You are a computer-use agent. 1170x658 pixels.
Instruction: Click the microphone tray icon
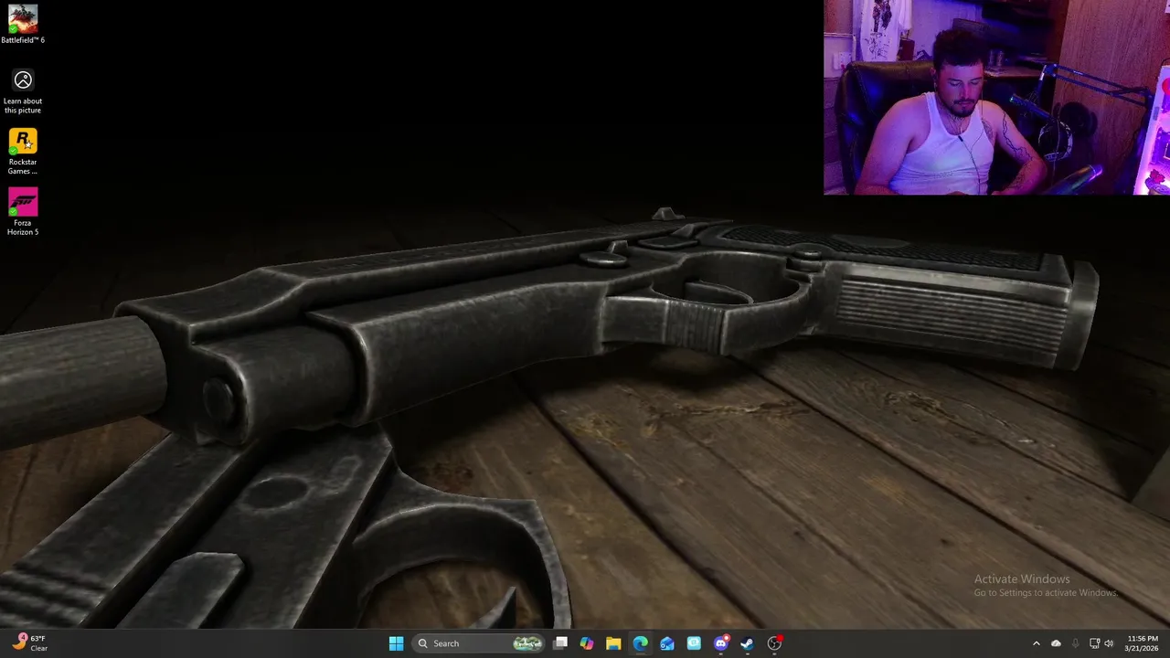(x=1075, y=643)
